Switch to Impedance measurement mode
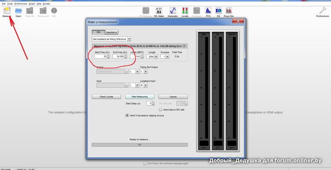Image resolution: width=331 pixels, height=170 pixels. pos(111,32)
